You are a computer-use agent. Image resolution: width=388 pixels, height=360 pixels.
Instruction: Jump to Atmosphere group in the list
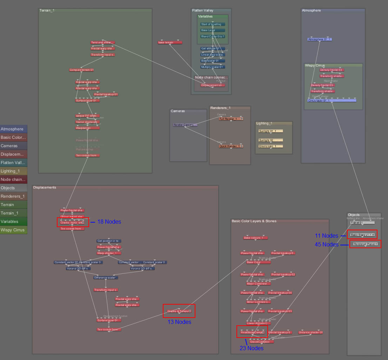click(14, 129)
